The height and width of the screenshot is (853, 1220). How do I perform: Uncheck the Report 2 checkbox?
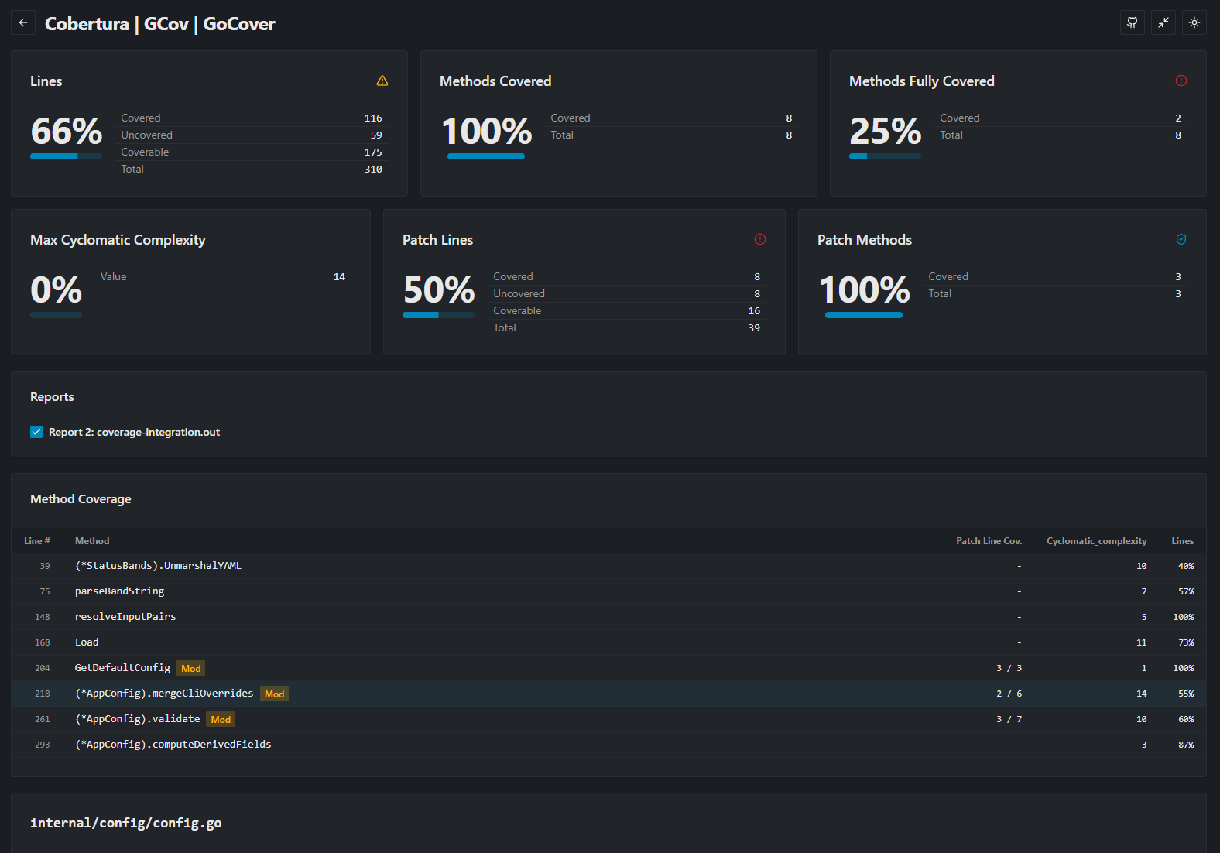tap(36, 432)
